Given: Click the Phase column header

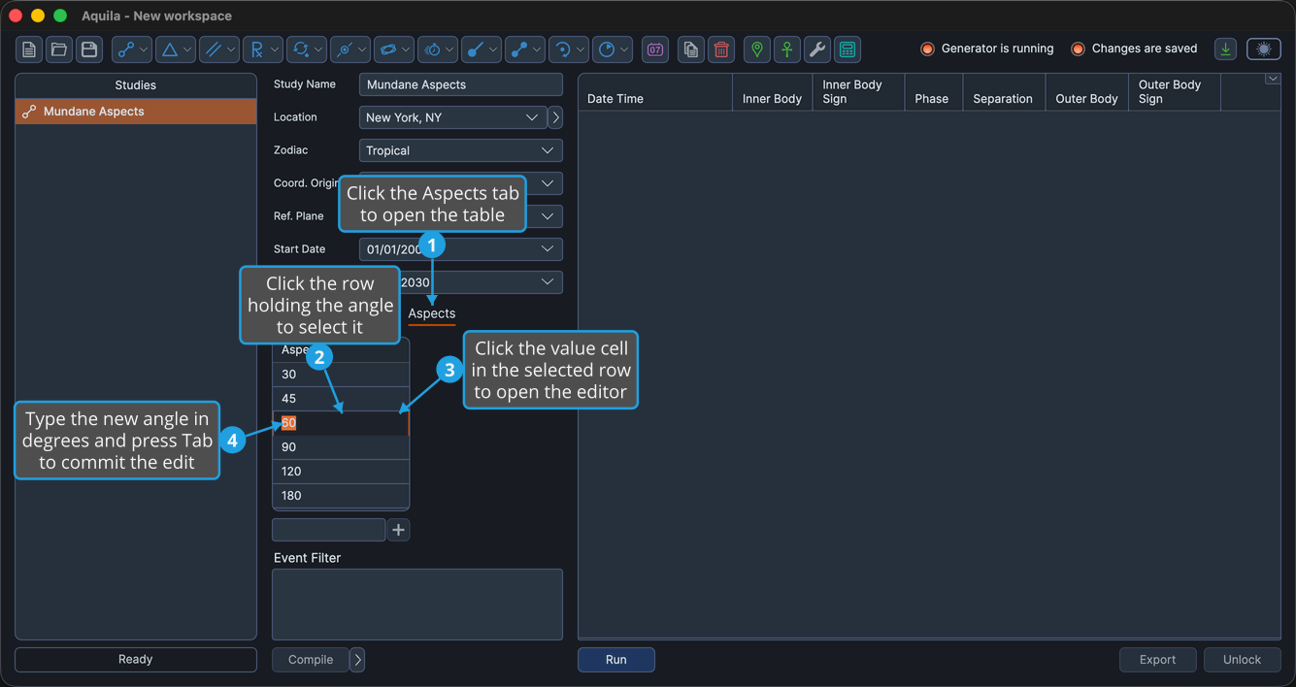Looking at the screenshot, I should pyautogui.click(x=934, y=92).
